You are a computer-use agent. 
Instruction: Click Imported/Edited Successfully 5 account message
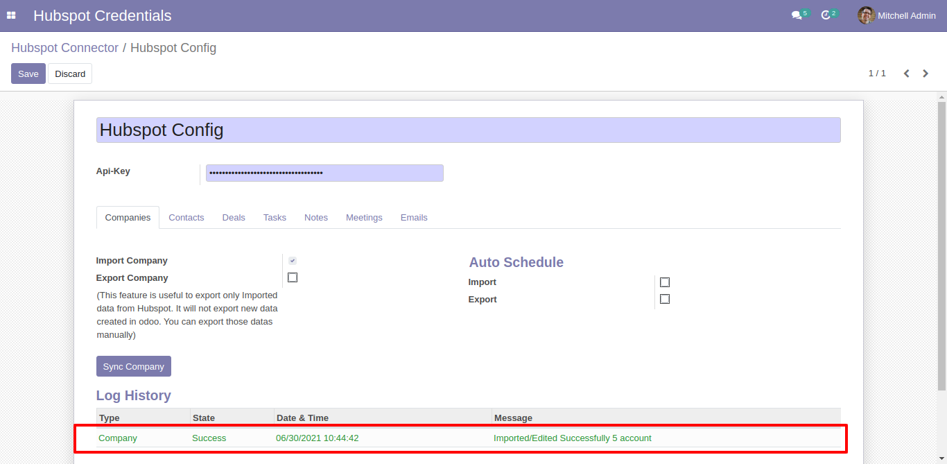click(x=573, y=438)
